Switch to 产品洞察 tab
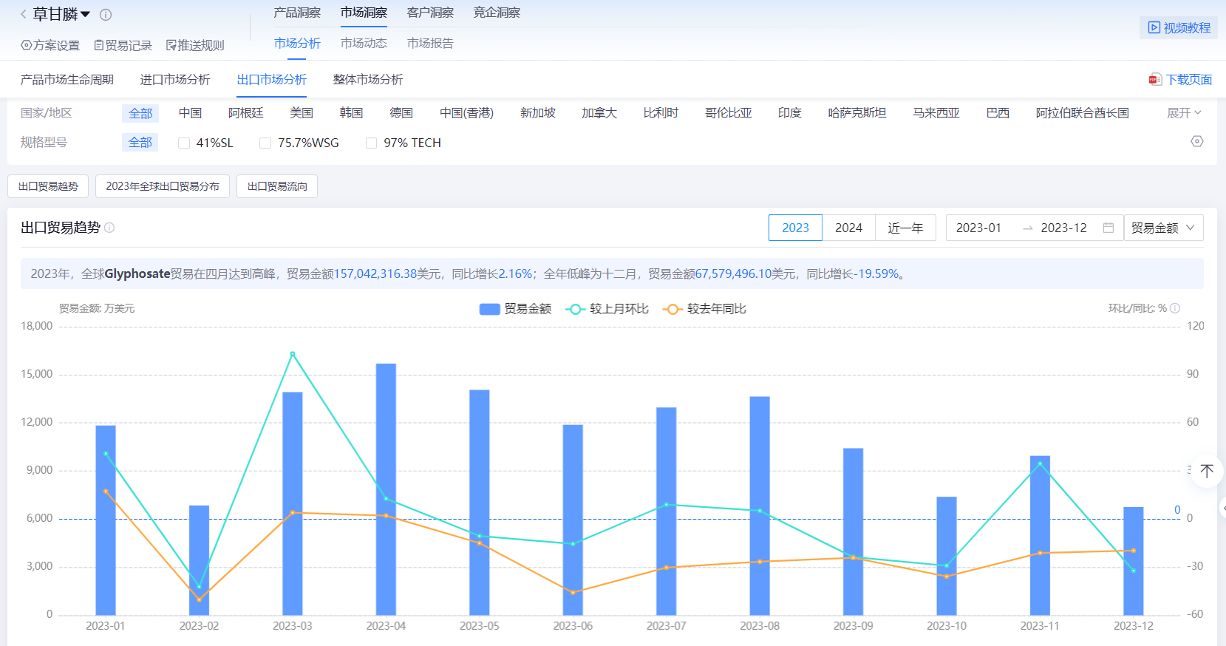Image resolution: width=1226 pixels, height=646 pixels. click(x=297, y=13)
